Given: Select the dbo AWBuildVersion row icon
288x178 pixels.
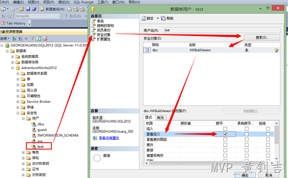Looking at the screenshot, I should tap(147, 50).
